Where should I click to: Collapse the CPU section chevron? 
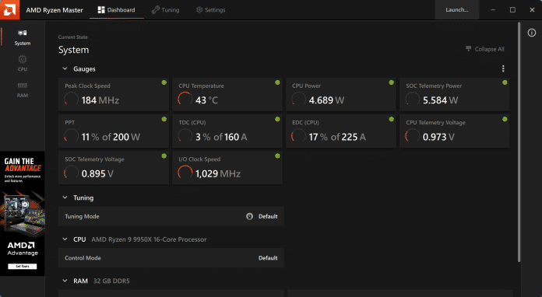65,239
